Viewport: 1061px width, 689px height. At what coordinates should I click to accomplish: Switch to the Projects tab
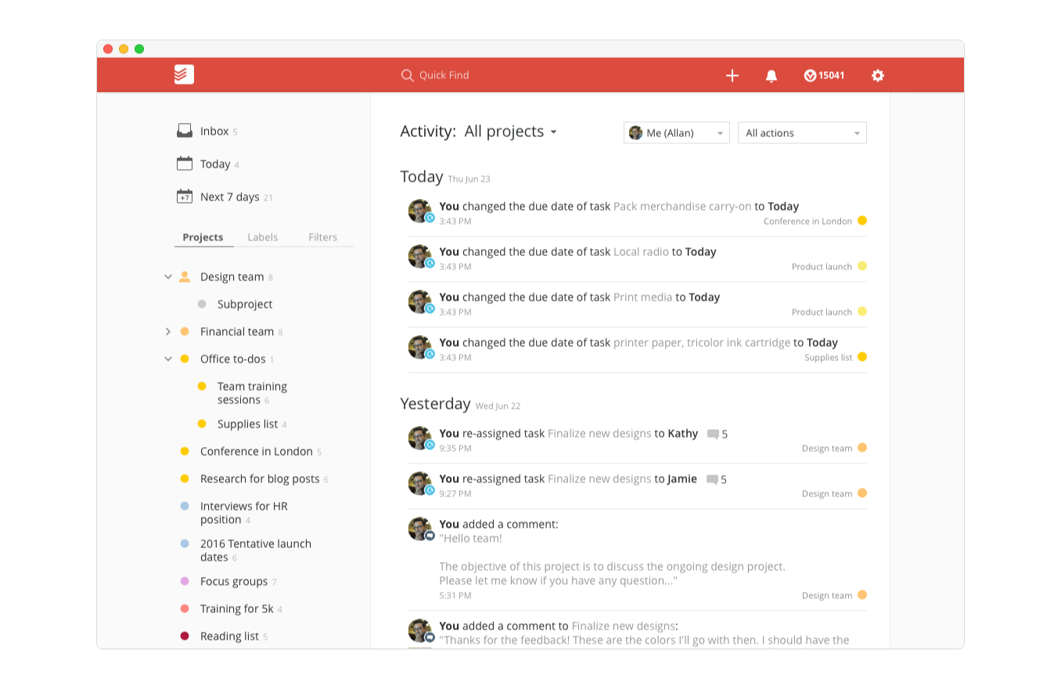[x=203, y=237]
